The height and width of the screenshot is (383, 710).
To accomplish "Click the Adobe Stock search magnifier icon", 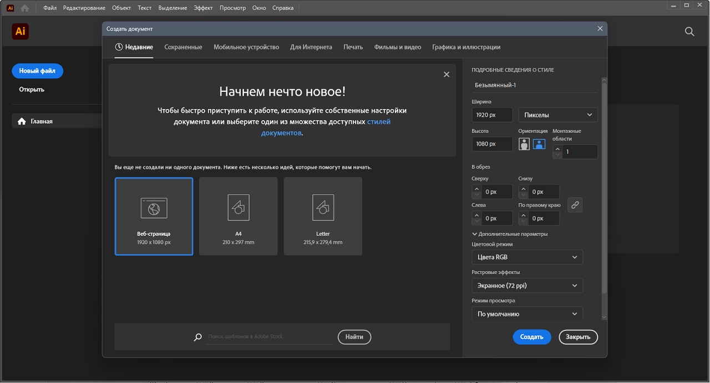I will 198,337.
